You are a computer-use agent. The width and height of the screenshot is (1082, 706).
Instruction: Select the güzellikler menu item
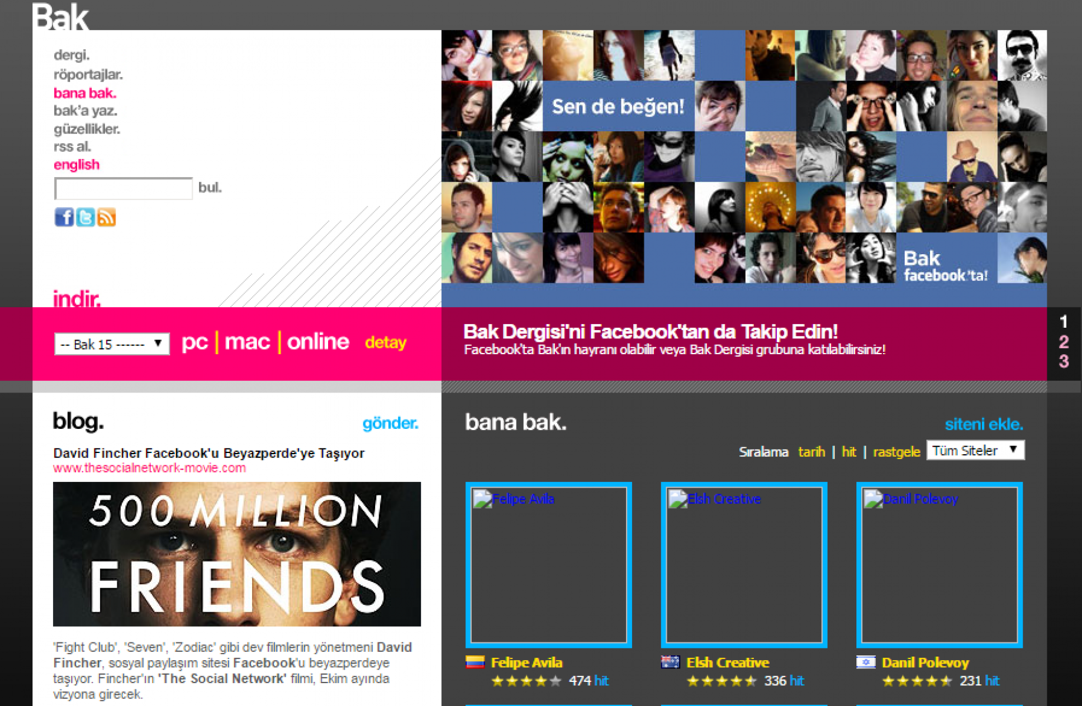87,129
